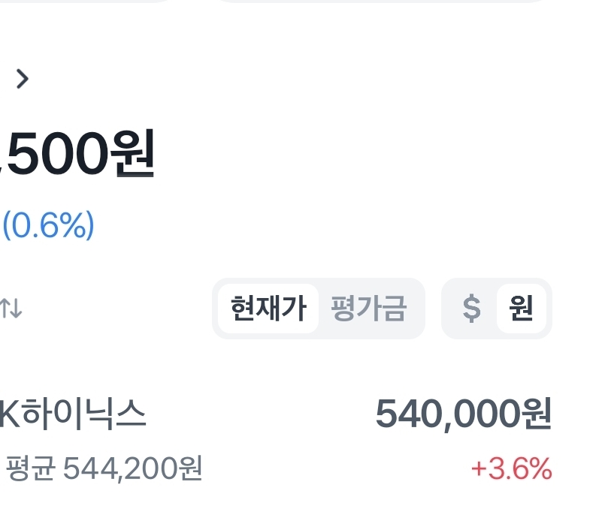Viewport: 599px width, 521px height.
Task: Tap the red +3.6% return percentage
Action: click(x=511, y=469)
